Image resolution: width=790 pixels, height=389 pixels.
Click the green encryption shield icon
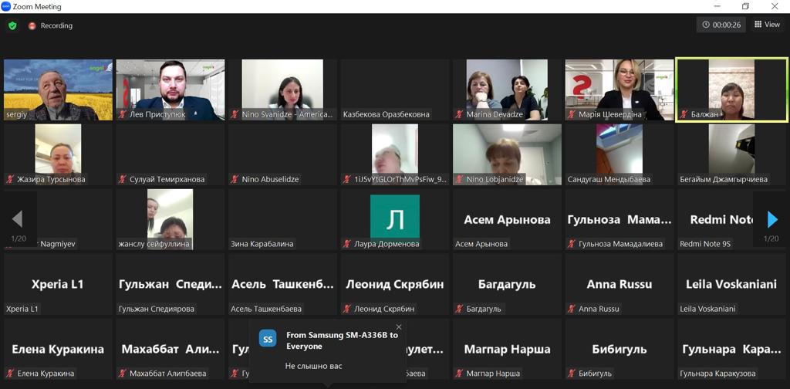[12, 25]
